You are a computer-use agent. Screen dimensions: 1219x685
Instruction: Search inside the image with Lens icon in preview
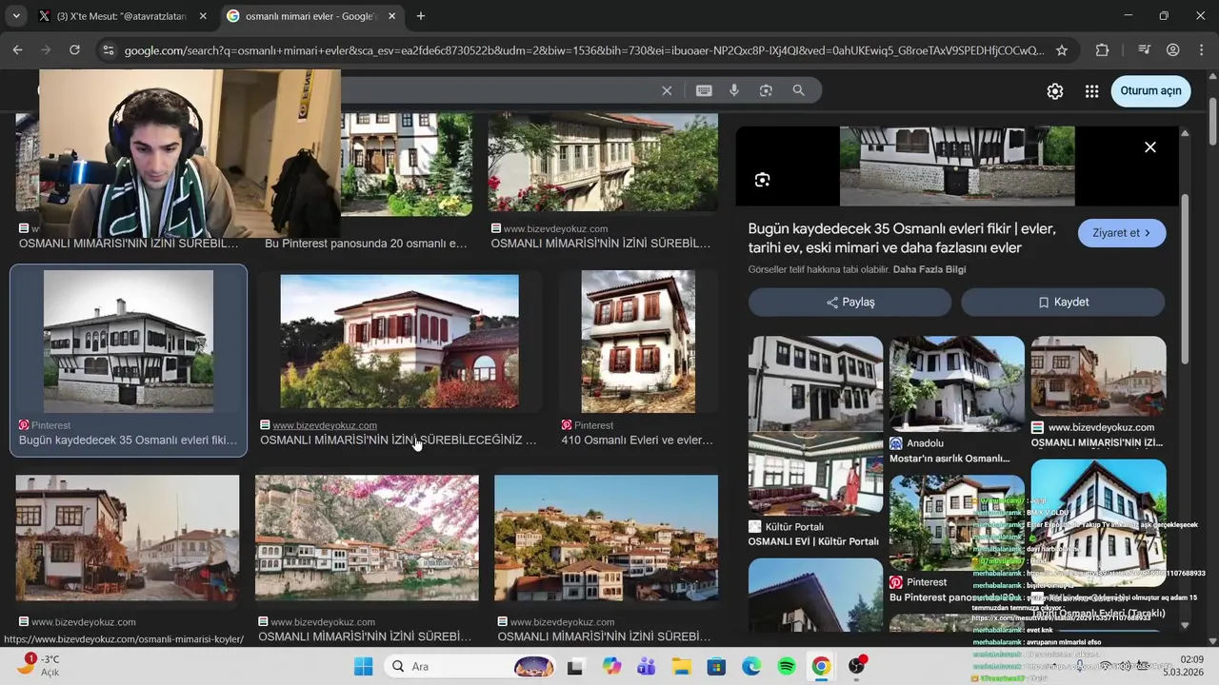tap(762, 180)
